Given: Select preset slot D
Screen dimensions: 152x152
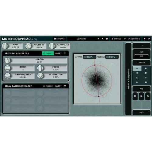Looking at the screenshot, I should 146,73.
